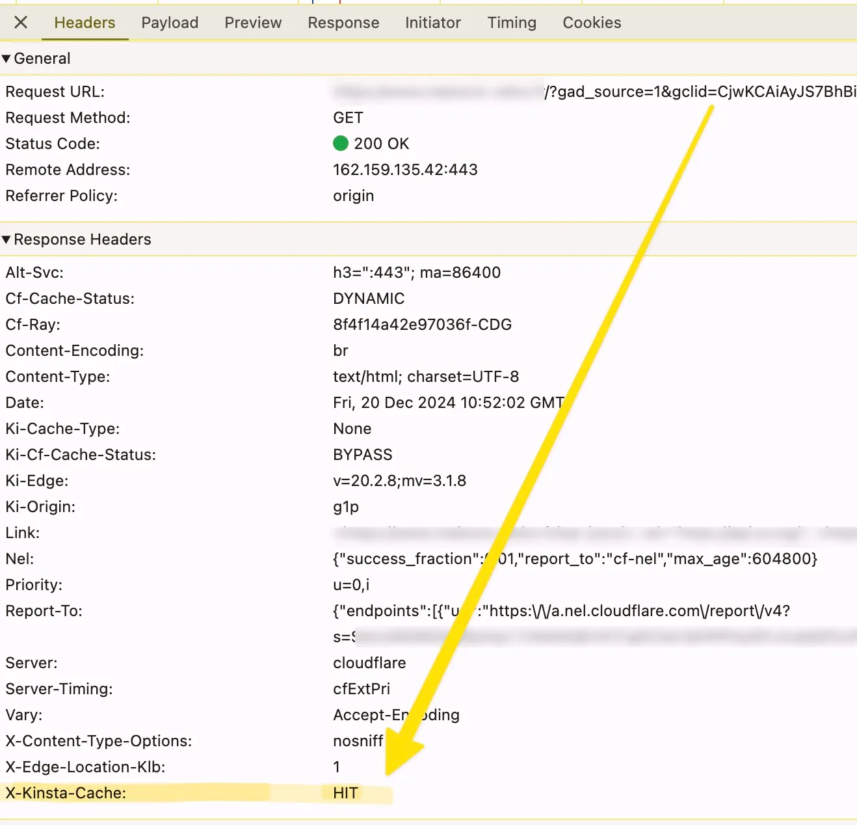Click the BYPASS value of Ki-Cf-Cache-Status
This screenshot has width=857, height=825.
(363, 454)
